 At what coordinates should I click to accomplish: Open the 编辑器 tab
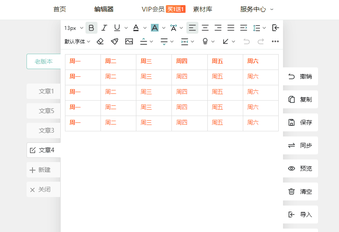104,9
